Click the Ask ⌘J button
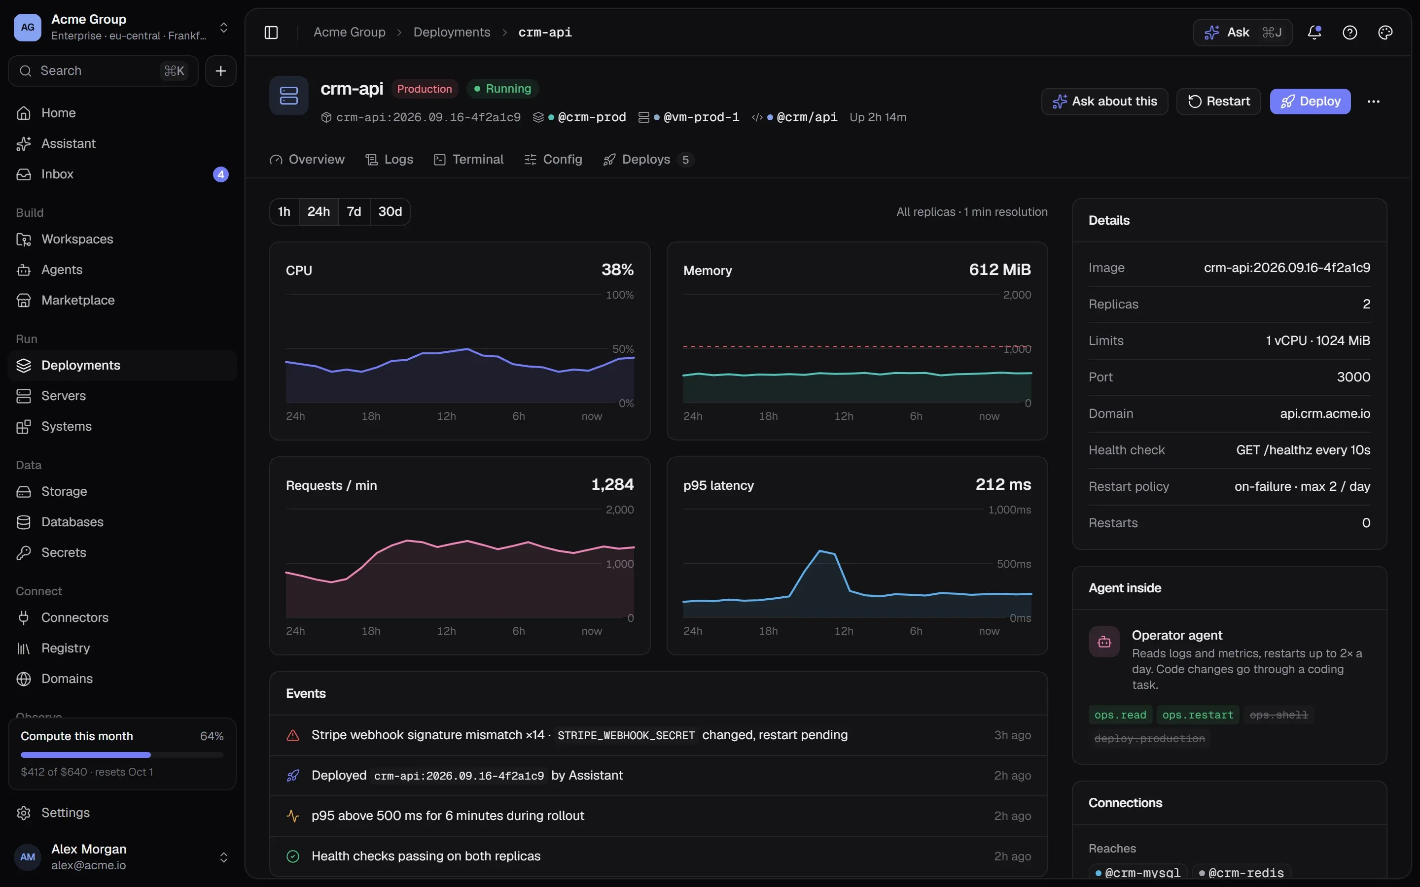Image resolution: width=1420 pixels, height=887 pixels. click(x=1243, y=32)
